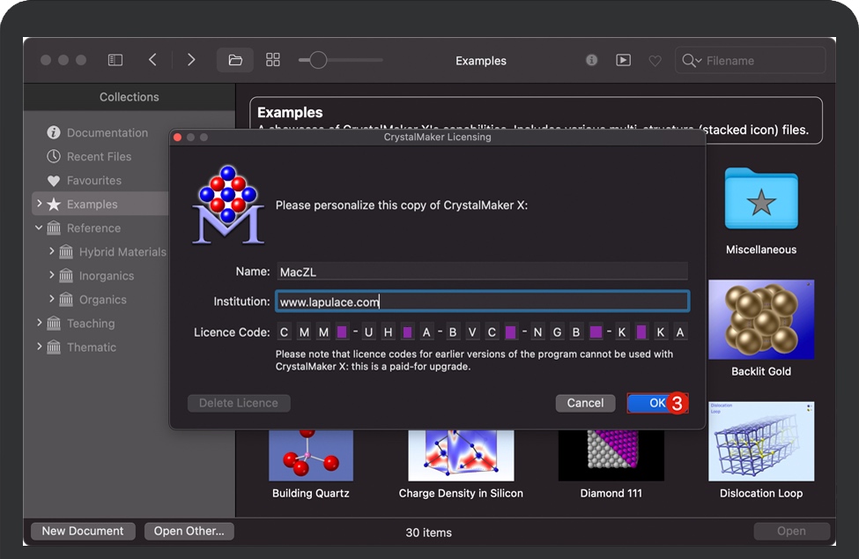859x559 pixels.
Task: Click the Organics library icon
Action: (x=66, y=299)
